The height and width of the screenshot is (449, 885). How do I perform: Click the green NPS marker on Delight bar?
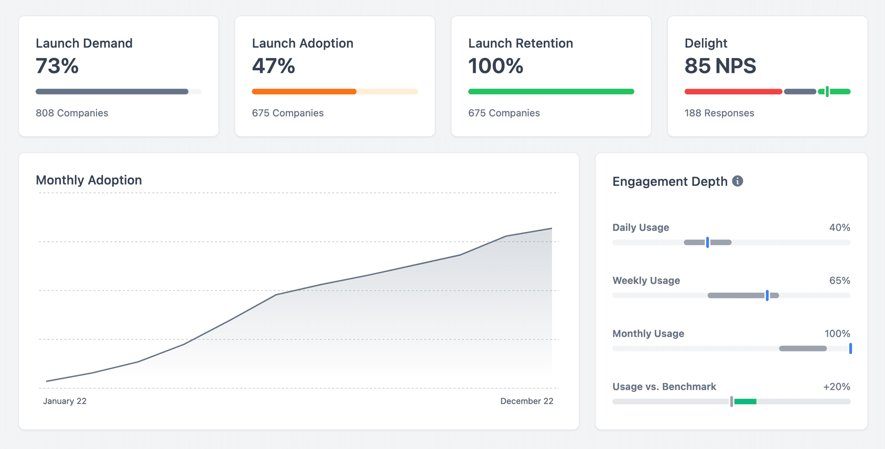[x=827, y=92]
